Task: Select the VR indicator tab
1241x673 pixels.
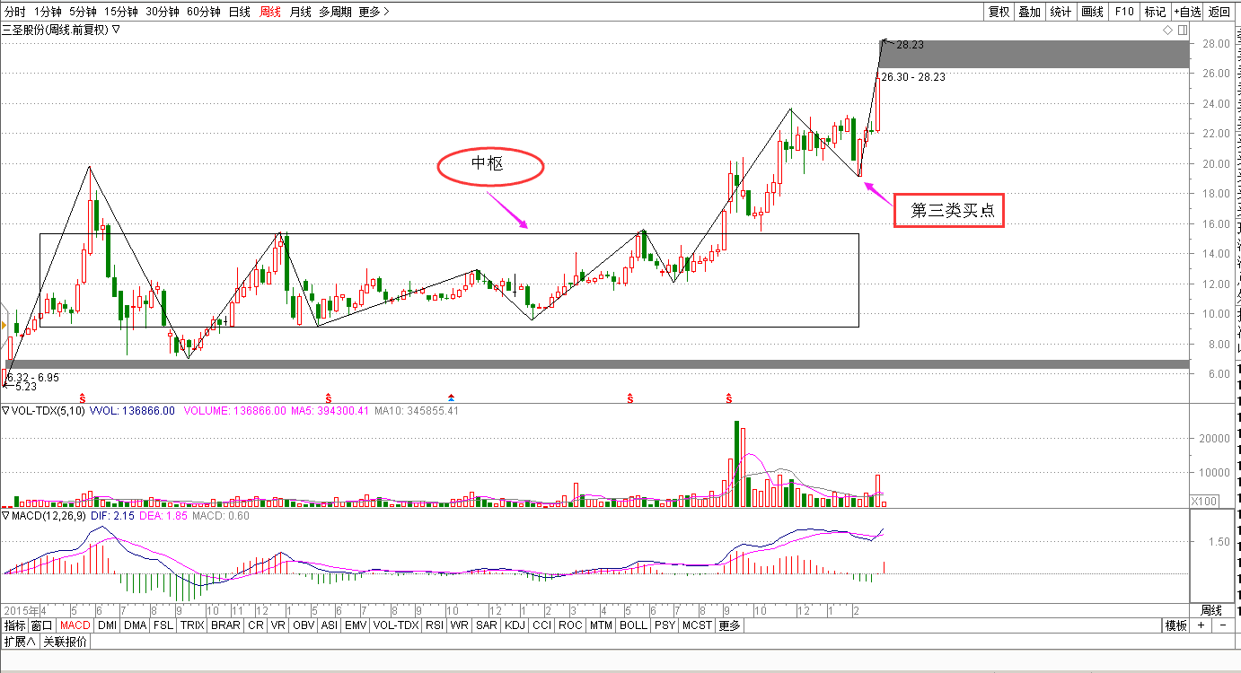Action: click(x=278, y=625)
